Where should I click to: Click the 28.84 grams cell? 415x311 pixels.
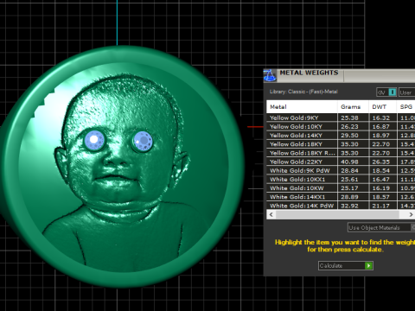[x=353, y=170]
